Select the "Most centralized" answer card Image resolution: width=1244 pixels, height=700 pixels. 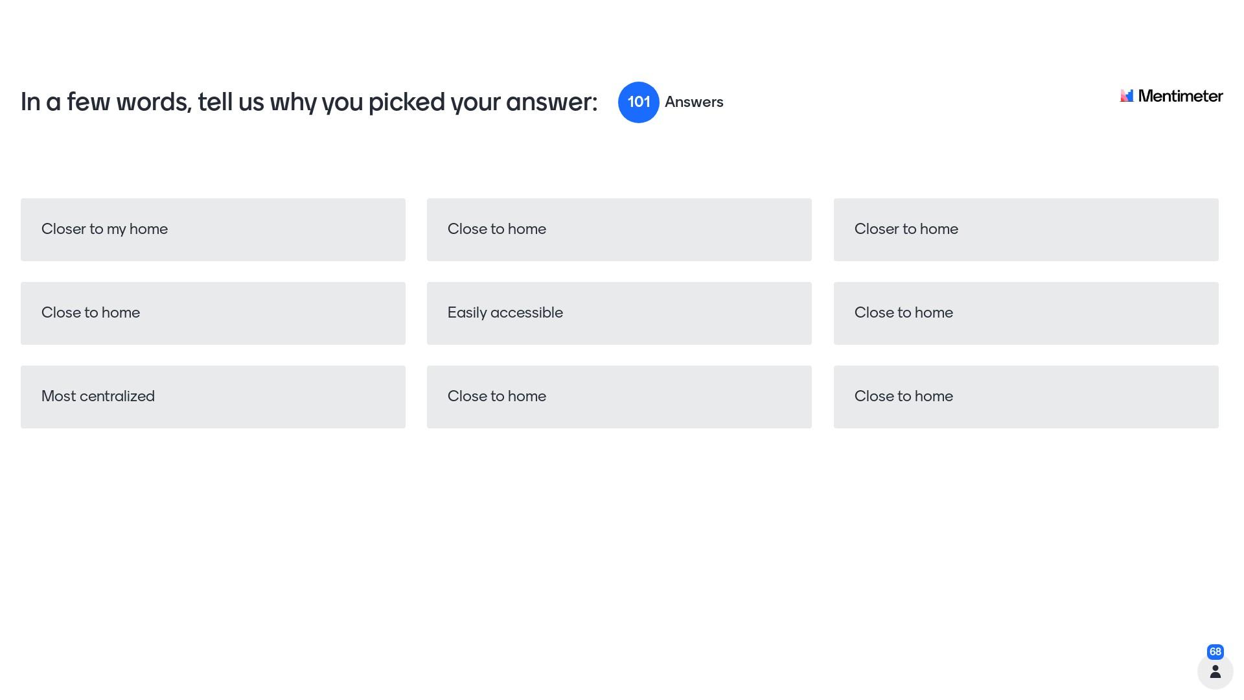(x=213, y=397)
